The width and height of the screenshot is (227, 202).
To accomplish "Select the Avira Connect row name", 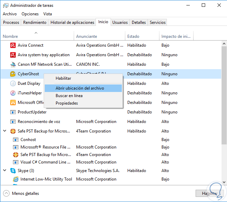I will [x=30, y=45].
